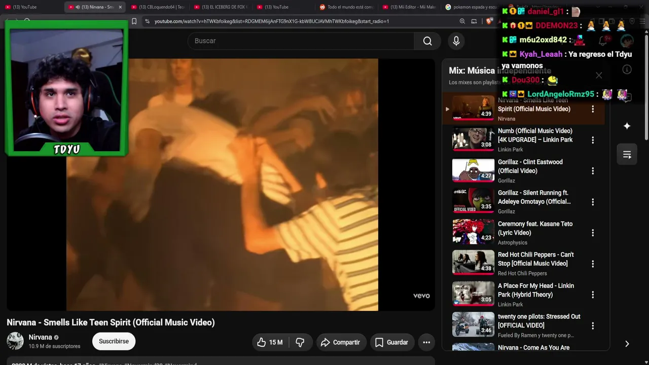Viewport: 649px width, 365px height.
Task: Click the search magnifier button
Action: pyautogui.click(x=427, y=41)
